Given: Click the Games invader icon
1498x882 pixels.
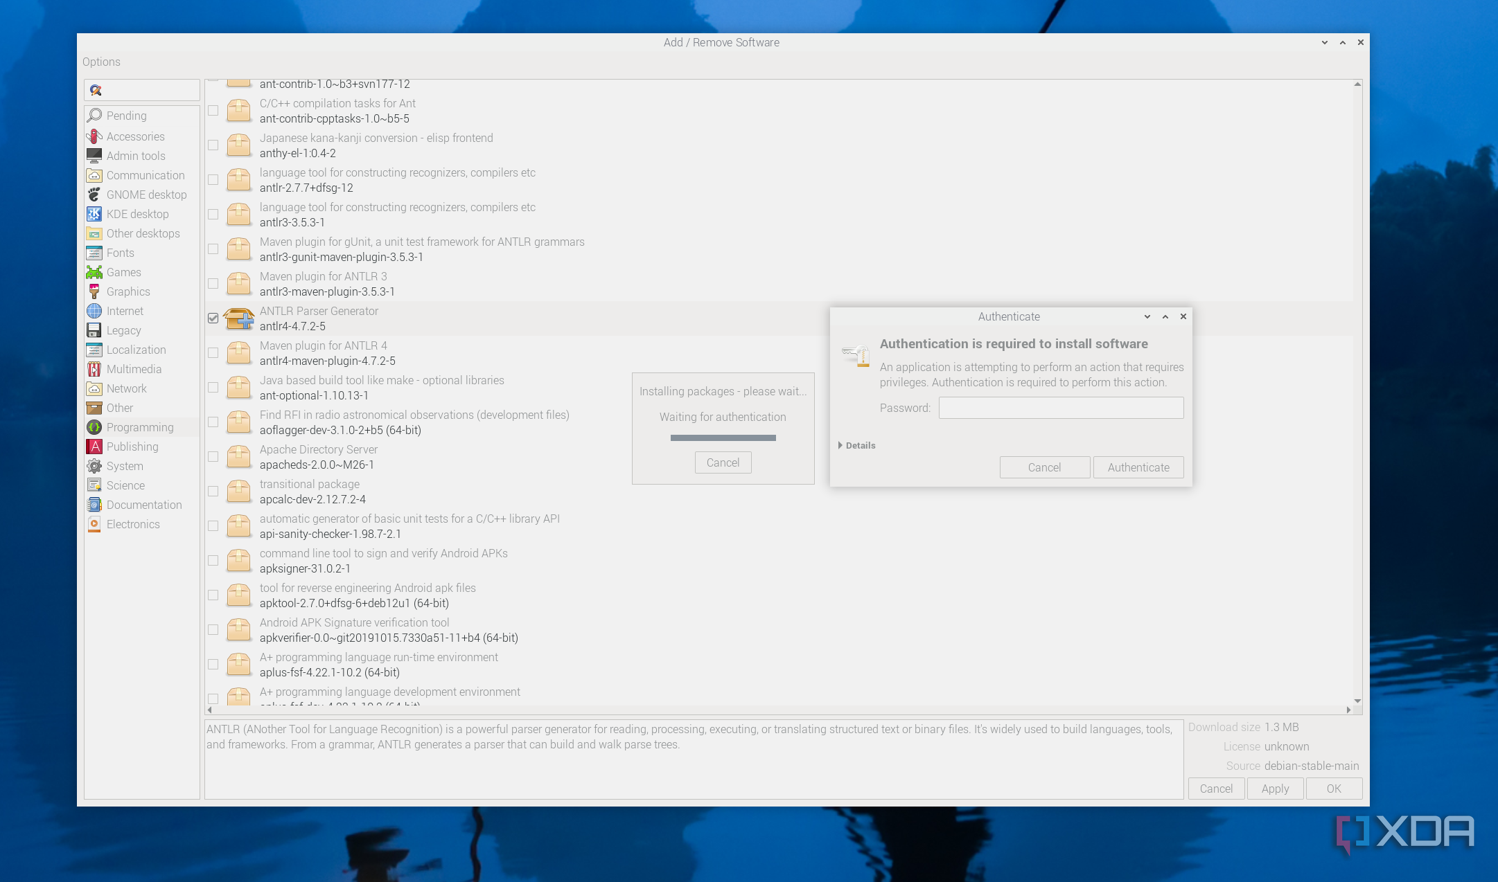Looking at the screenshot, I should tap(94, 272).
